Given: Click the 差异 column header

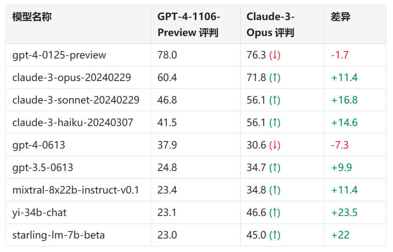Looking at the screenshot, I should point(341,17).
